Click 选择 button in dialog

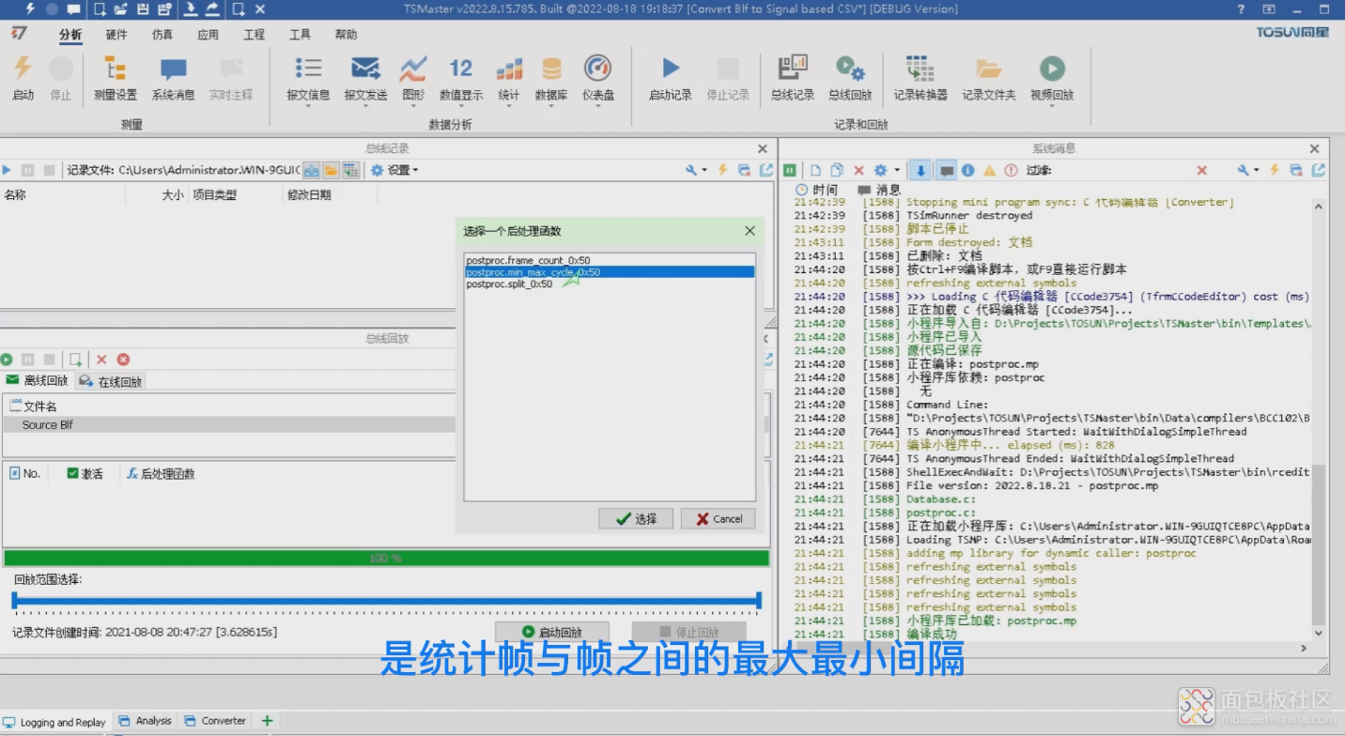[636, 518]
